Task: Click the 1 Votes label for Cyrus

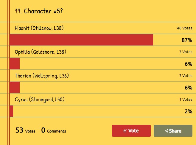Action: click(x=186, y=100)
